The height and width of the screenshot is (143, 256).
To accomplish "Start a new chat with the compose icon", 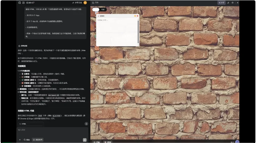I will pyautogui.click(x=23, y=2).
